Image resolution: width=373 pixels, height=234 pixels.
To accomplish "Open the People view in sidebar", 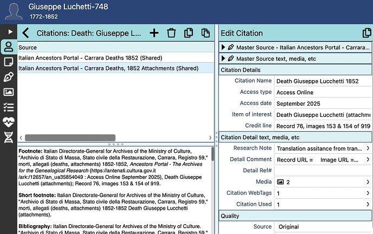I will click(x=9, y=47).
